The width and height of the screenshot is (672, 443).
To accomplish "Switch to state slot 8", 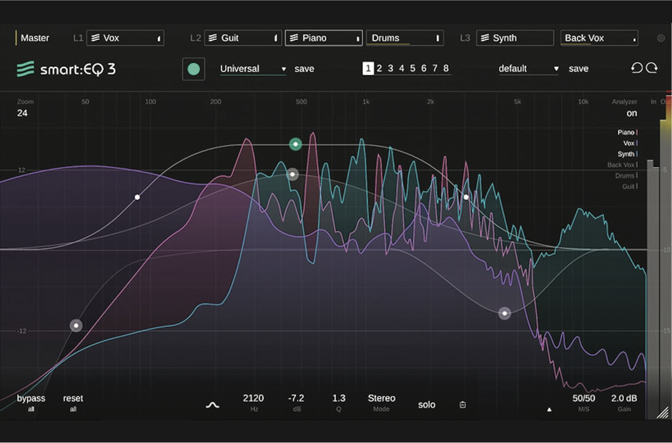I will (446, 68).
